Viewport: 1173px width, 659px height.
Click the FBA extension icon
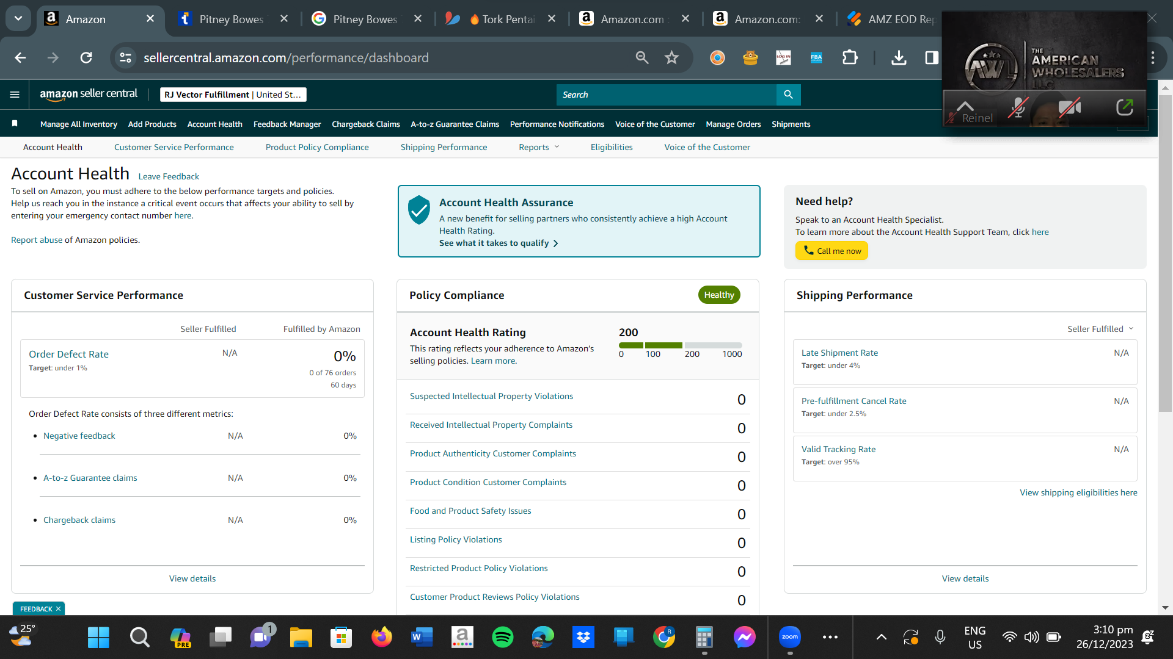pyautogui.click(x=816, y=57)
